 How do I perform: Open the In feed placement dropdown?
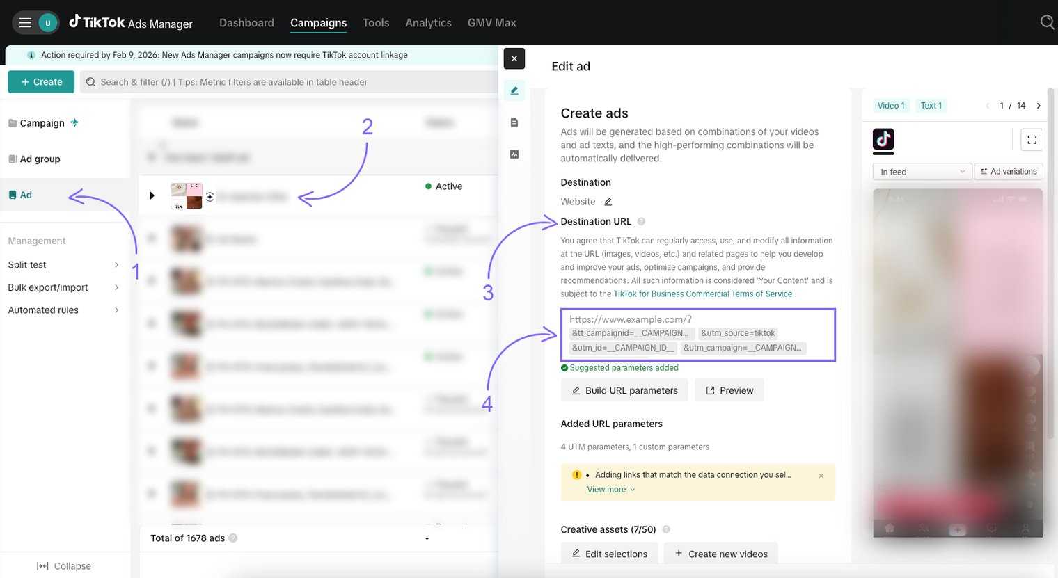coord(922,172)
